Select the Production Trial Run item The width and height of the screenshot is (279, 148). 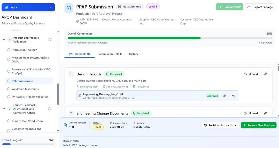(24, 50)
